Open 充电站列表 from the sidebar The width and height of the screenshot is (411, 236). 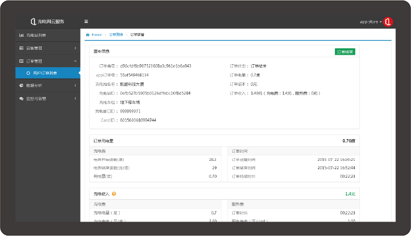(x=36, y=35)
